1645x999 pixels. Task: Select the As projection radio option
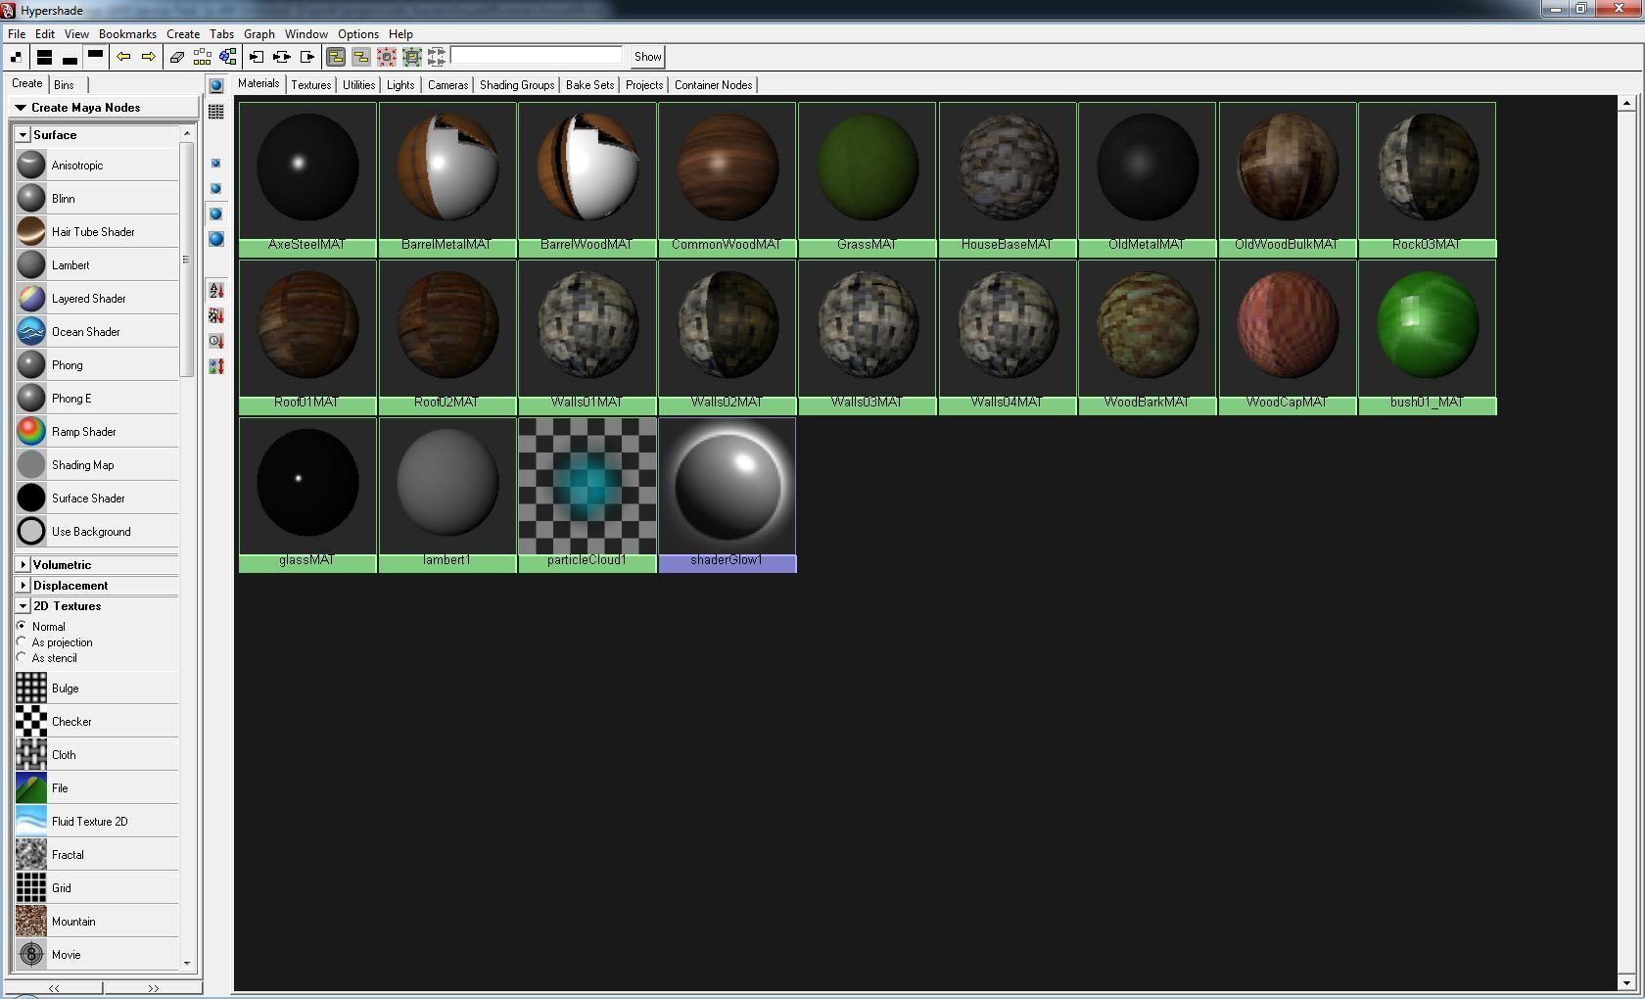point(22,642)
